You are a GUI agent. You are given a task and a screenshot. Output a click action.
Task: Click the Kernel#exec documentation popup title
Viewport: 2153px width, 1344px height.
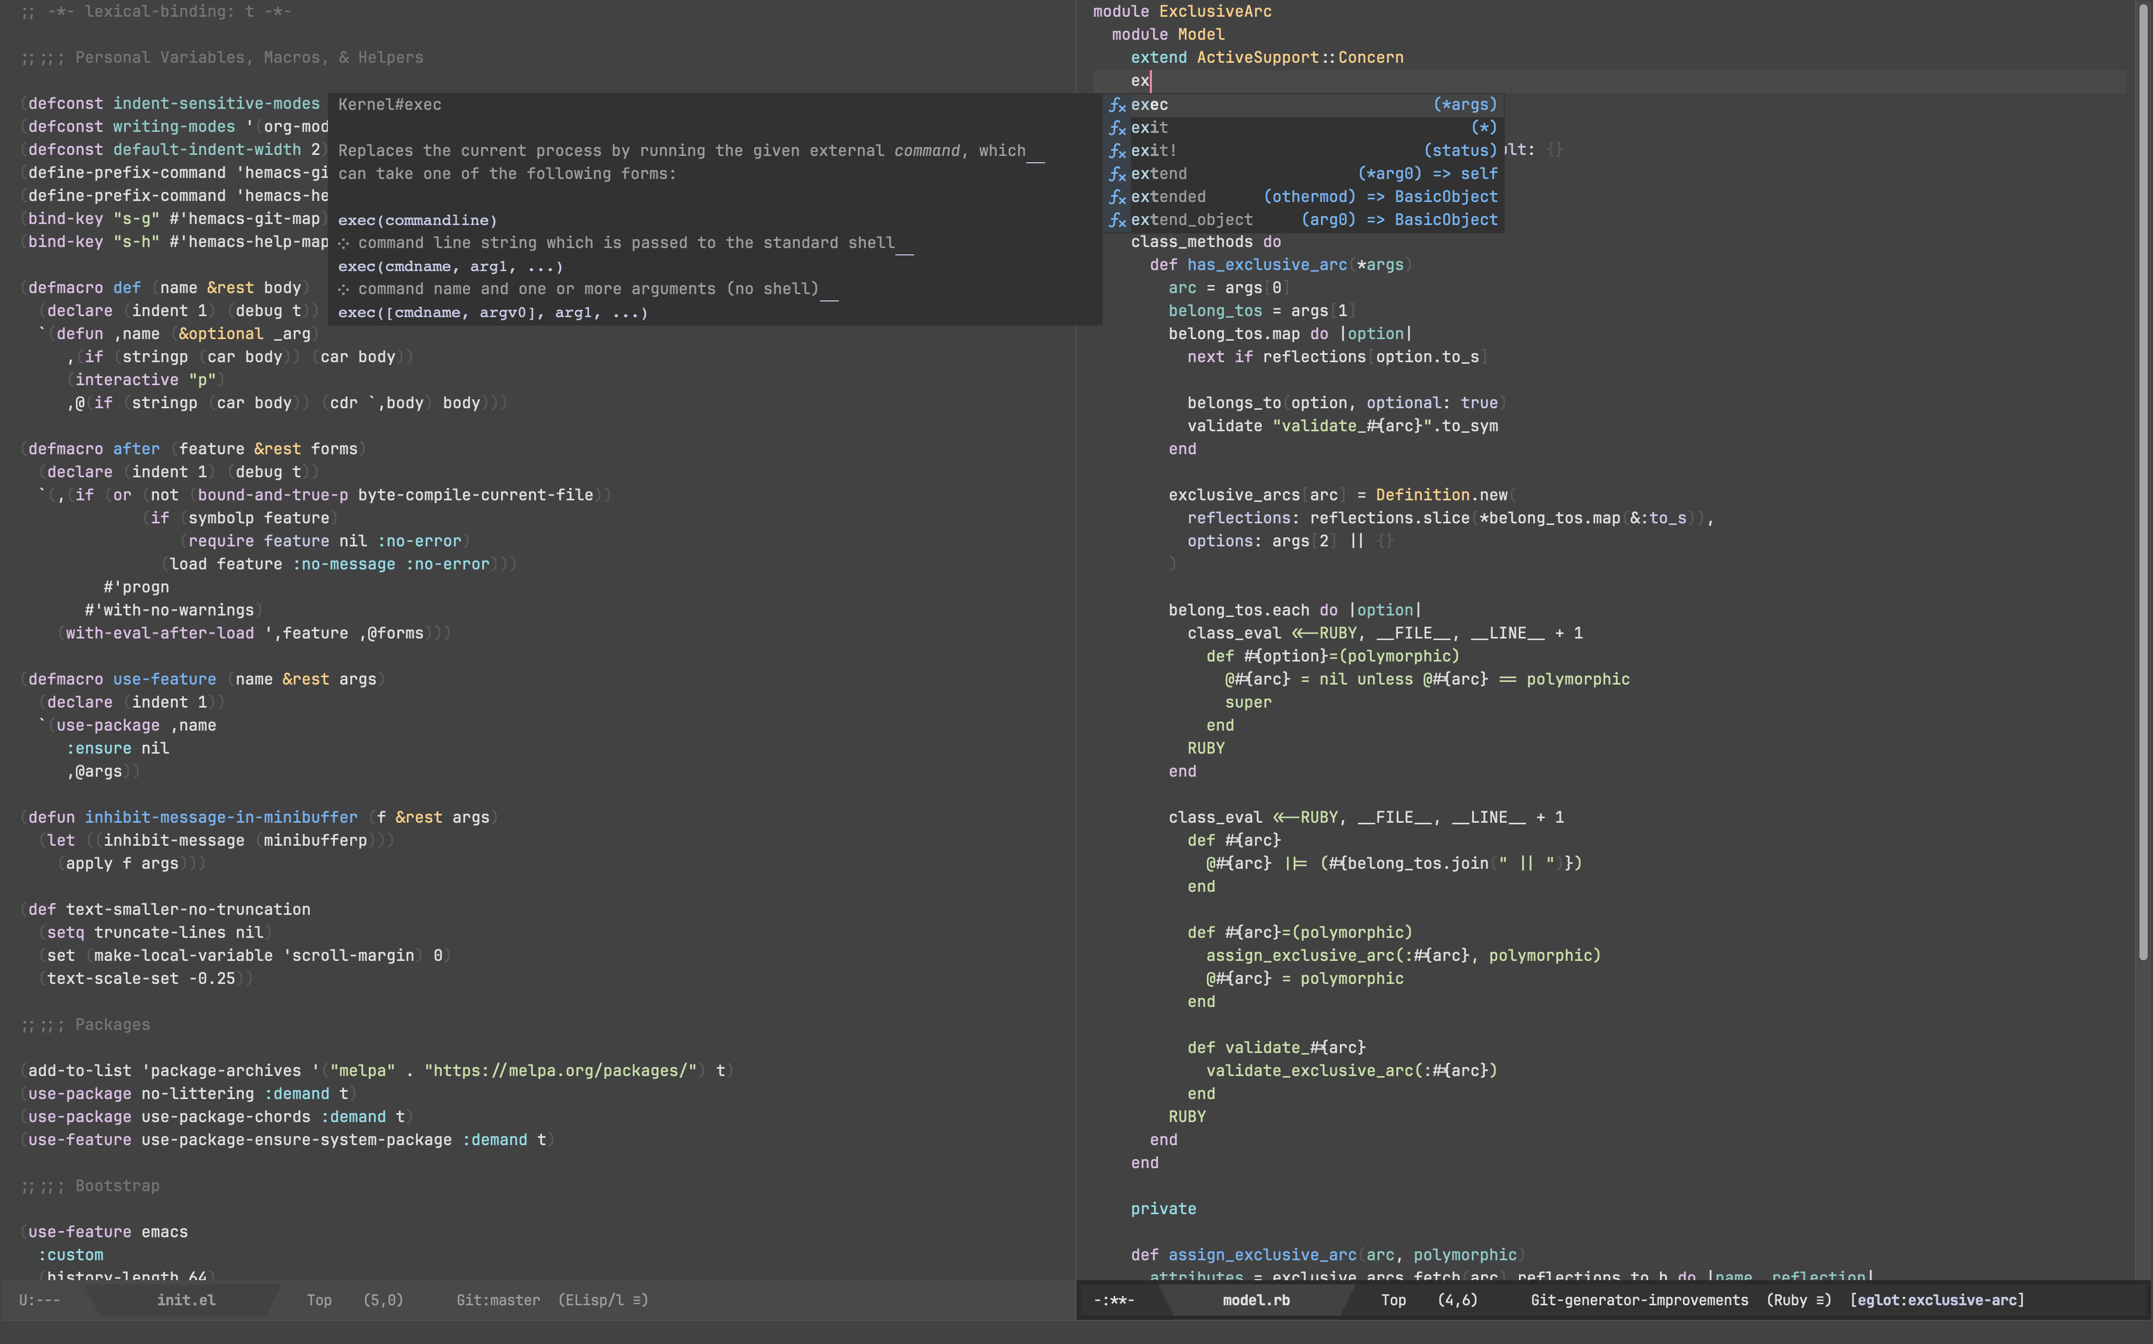click(390, 105)
